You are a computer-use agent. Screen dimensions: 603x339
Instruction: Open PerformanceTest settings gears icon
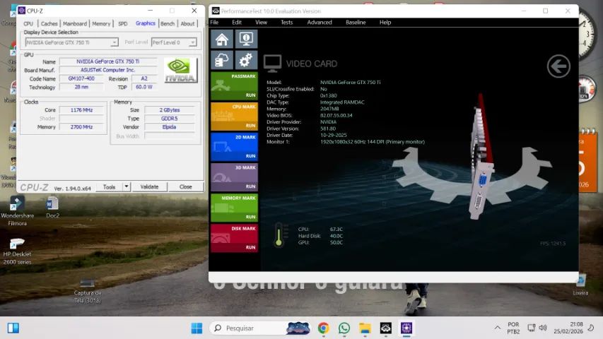(246, 60)
